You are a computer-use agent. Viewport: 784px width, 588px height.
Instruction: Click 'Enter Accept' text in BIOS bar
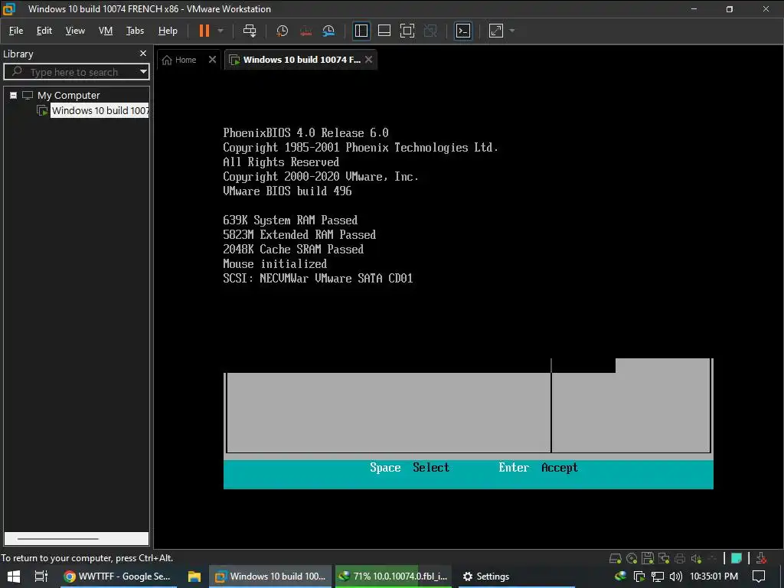(538, 468)
